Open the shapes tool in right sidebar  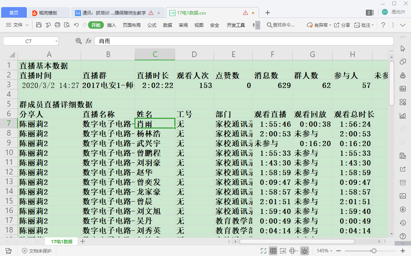click(403, 61)
